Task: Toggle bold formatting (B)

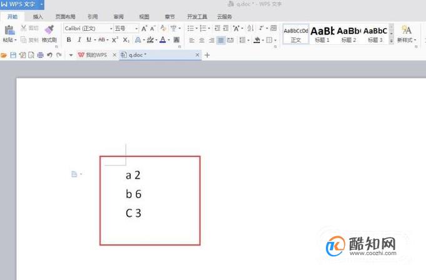Action: pos(69,40)
